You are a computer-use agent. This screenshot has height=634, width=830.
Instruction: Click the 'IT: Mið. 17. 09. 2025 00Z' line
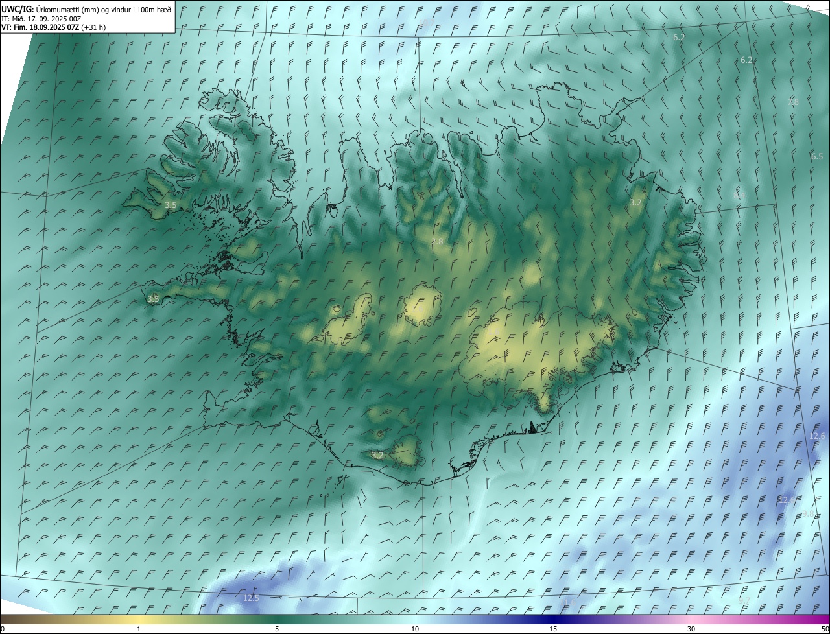(x=41, y=19)
